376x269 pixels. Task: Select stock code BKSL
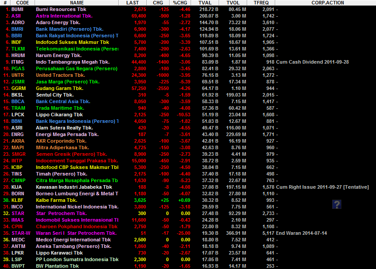click(18, 95)
